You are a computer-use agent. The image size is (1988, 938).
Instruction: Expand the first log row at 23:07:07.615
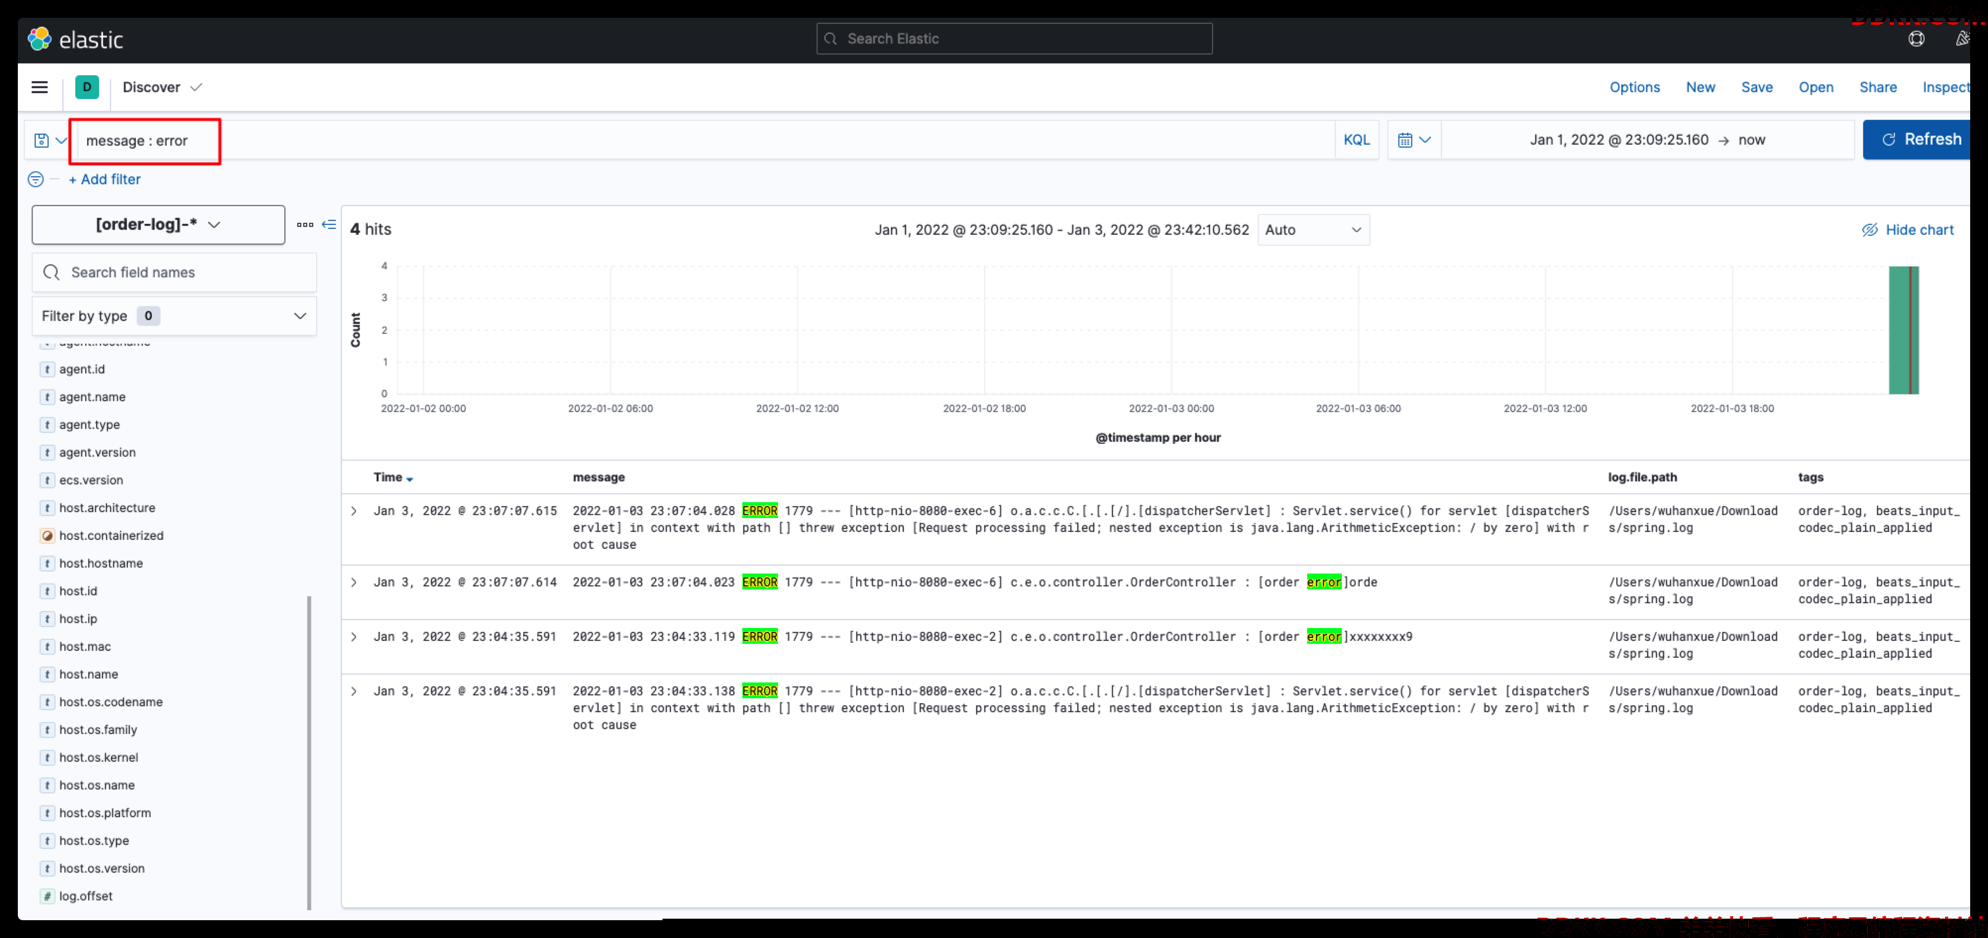click(x=354, y=511)
